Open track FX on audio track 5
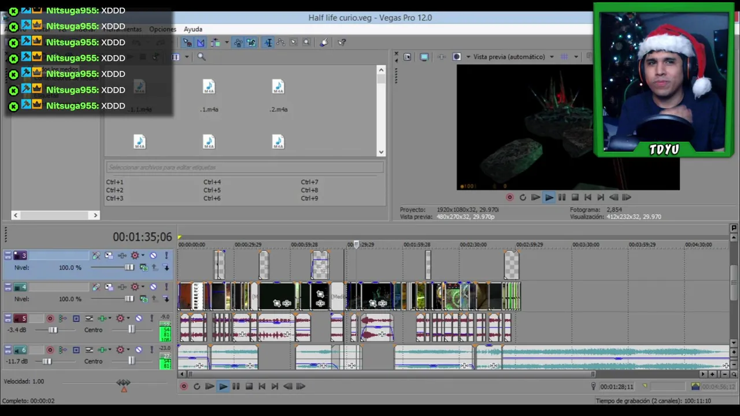740x416 pixels. tap(102, 318)
